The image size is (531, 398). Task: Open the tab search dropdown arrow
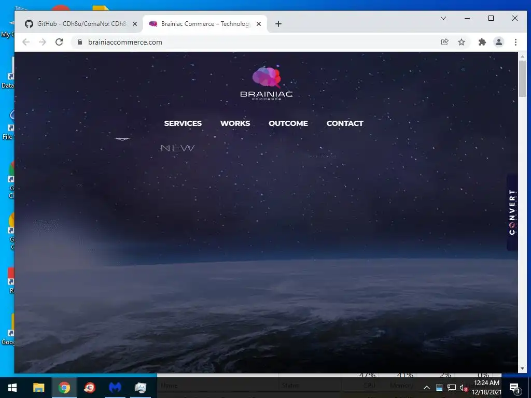[x=443, y=18]
